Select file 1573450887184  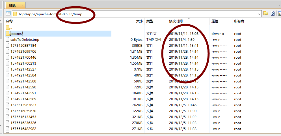[23, 46]
